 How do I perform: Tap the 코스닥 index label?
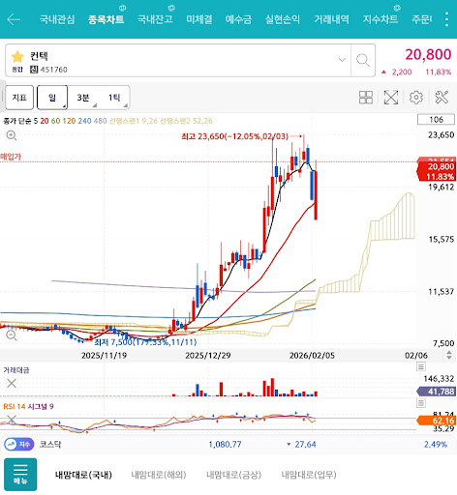point(50,445)
